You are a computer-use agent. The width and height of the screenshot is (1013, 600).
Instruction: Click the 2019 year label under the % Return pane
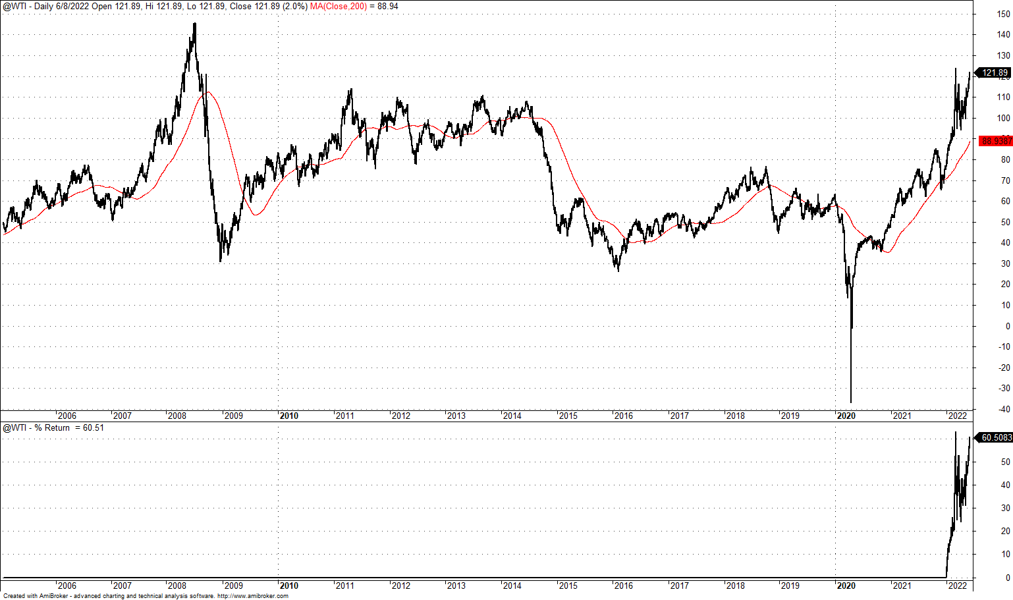(790, 586)
